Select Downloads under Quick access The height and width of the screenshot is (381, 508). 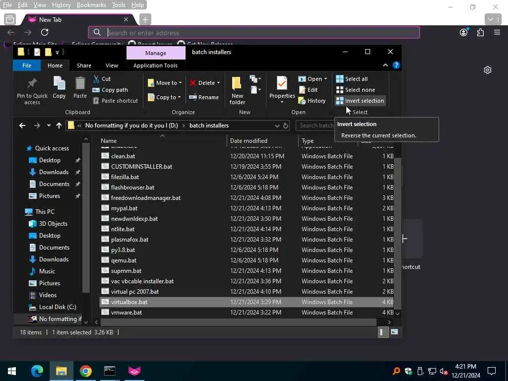coord(54,172)
